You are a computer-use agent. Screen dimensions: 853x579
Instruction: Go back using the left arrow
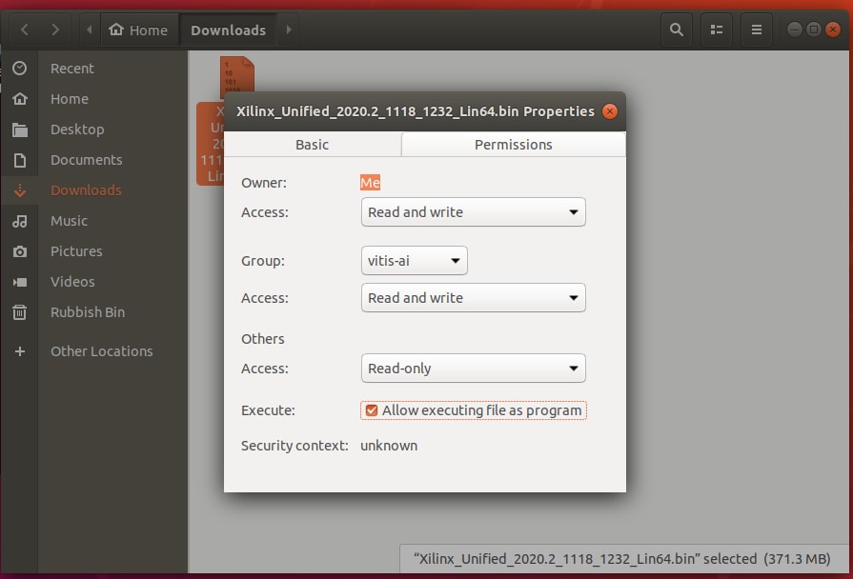(25, 30)
